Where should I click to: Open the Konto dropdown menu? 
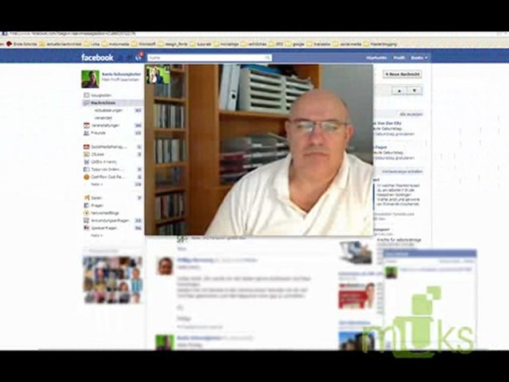(x=419, y=57)
